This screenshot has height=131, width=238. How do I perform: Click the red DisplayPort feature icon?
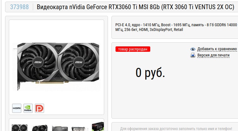[39, 108]
